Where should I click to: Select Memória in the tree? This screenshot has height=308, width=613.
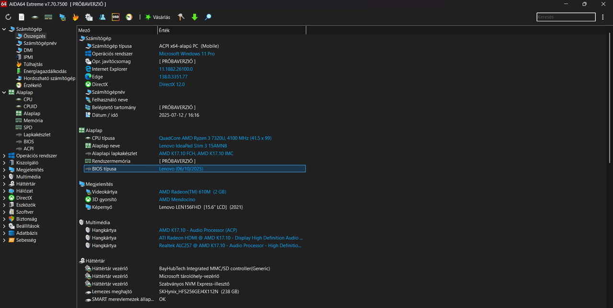point(33,121)
